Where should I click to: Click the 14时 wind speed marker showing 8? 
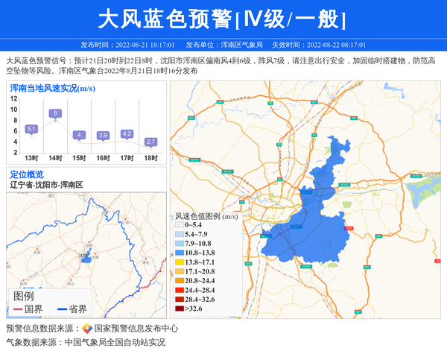click(x=55, y=113)
